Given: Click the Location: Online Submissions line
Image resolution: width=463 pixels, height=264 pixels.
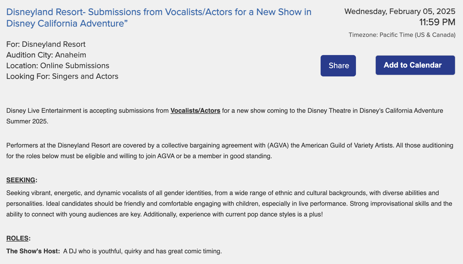Looking at the screenshot, I should [x=58, y=66].
